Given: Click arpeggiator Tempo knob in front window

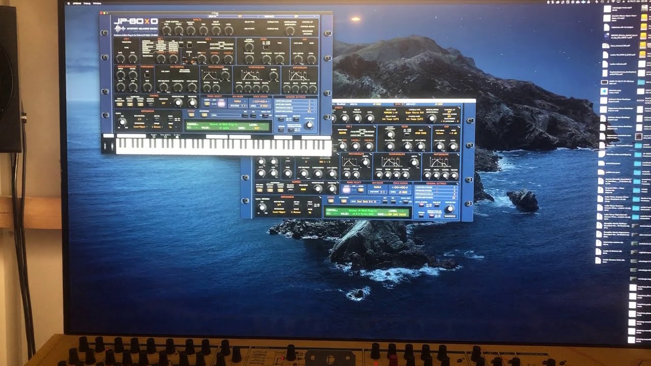Looking at the screenshot, I should (122, 122).
